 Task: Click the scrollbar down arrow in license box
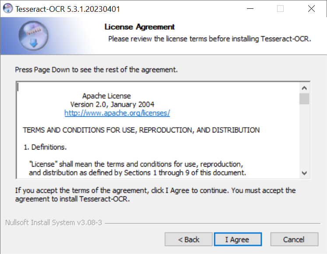(x=304, y=173)
